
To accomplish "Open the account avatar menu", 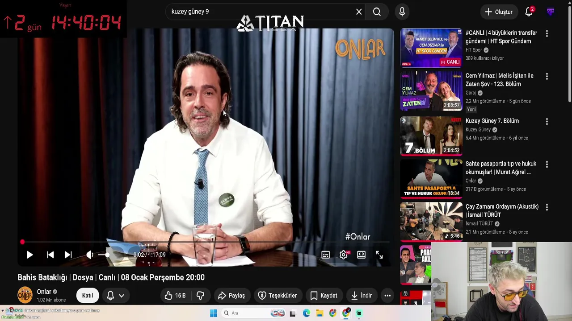I will click(x=551, y=12).
